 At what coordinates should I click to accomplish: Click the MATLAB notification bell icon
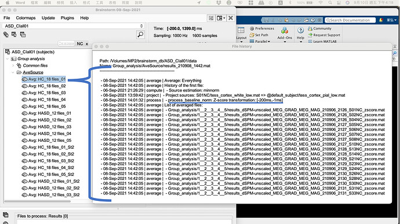(381, 20)
